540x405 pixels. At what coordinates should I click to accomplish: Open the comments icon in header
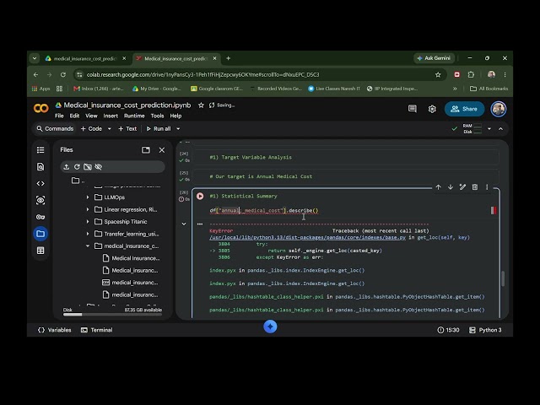413,109
